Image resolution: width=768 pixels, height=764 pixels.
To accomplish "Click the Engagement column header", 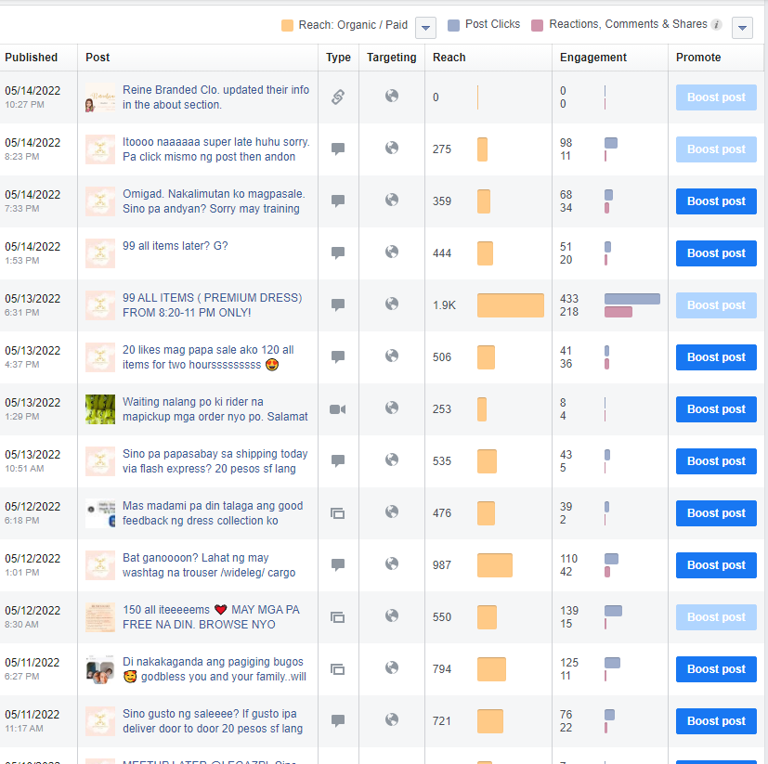I will [x=593, y=58].
